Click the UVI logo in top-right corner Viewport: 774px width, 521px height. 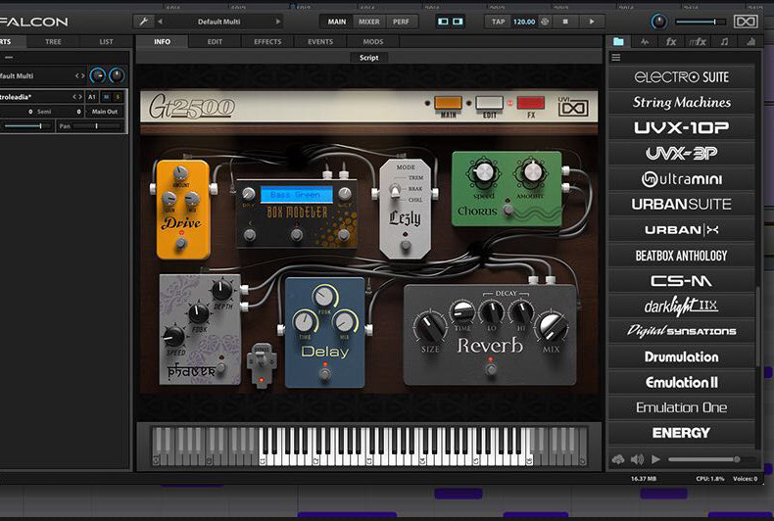pos(746,22)
